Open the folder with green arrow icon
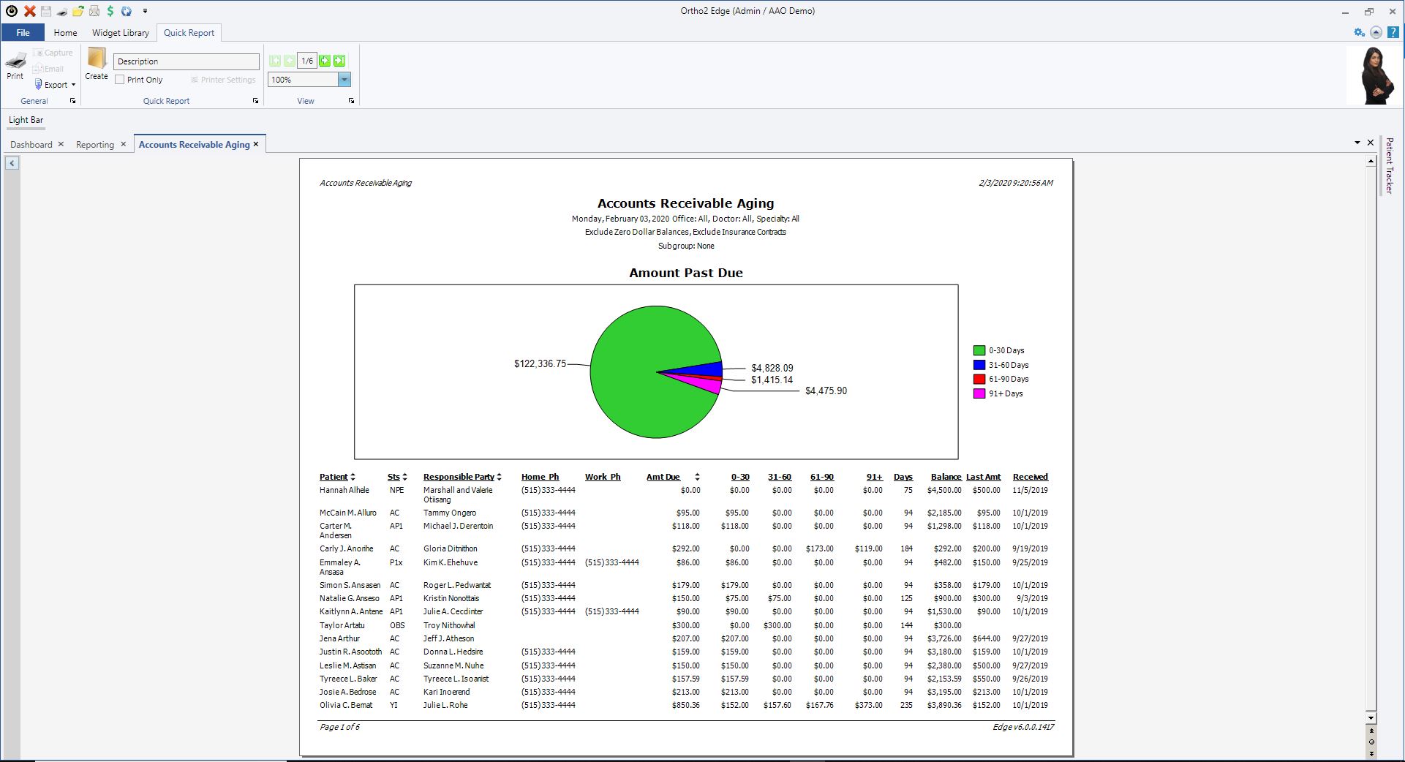The image size is (1405, 762). (78, 11)
